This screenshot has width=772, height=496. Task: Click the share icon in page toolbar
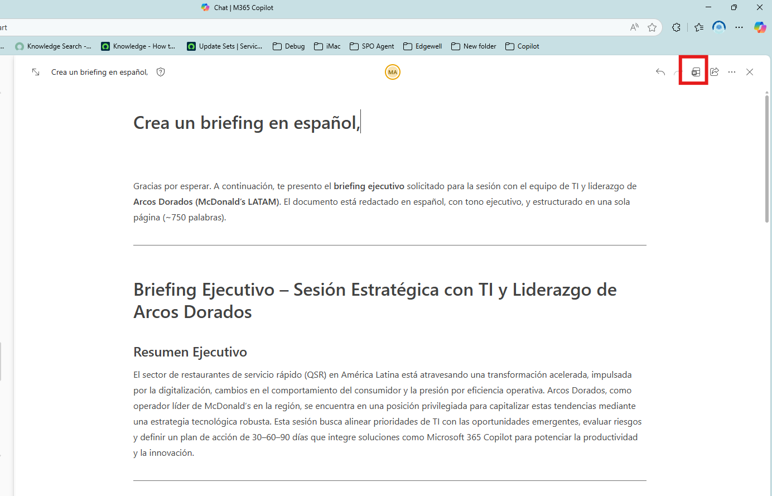point(715,72)
